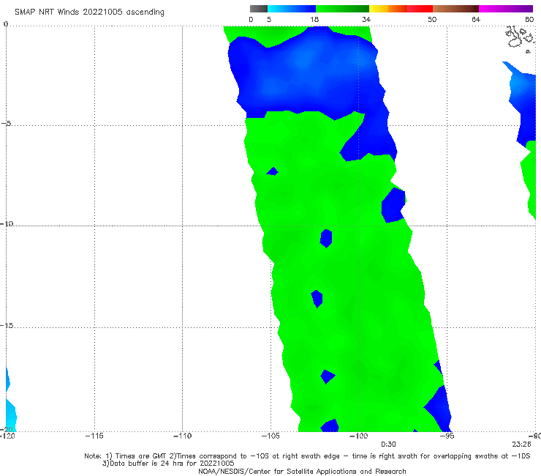The width and height of the screenshot is (541, 476).
Task: Click the colorbar label '50'
Action: click(x=432, y=19)
